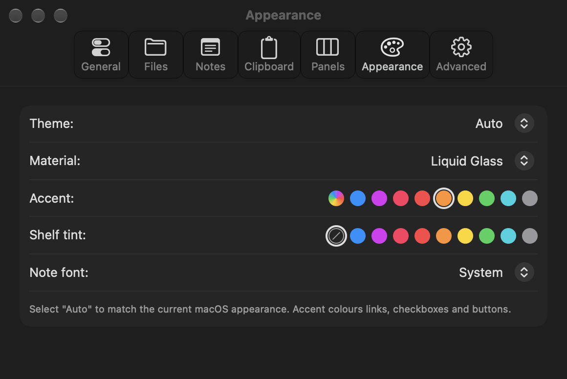Select the red Shelf tint swatch
This screenshot has height=379, width=567.
point(422,236)
